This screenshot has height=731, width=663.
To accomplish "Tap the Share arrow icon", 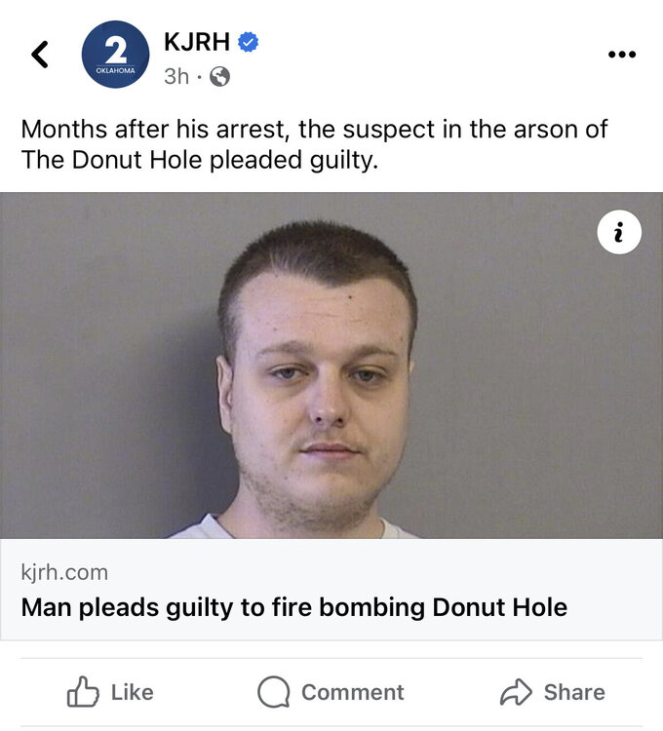I will click(514, 692).
